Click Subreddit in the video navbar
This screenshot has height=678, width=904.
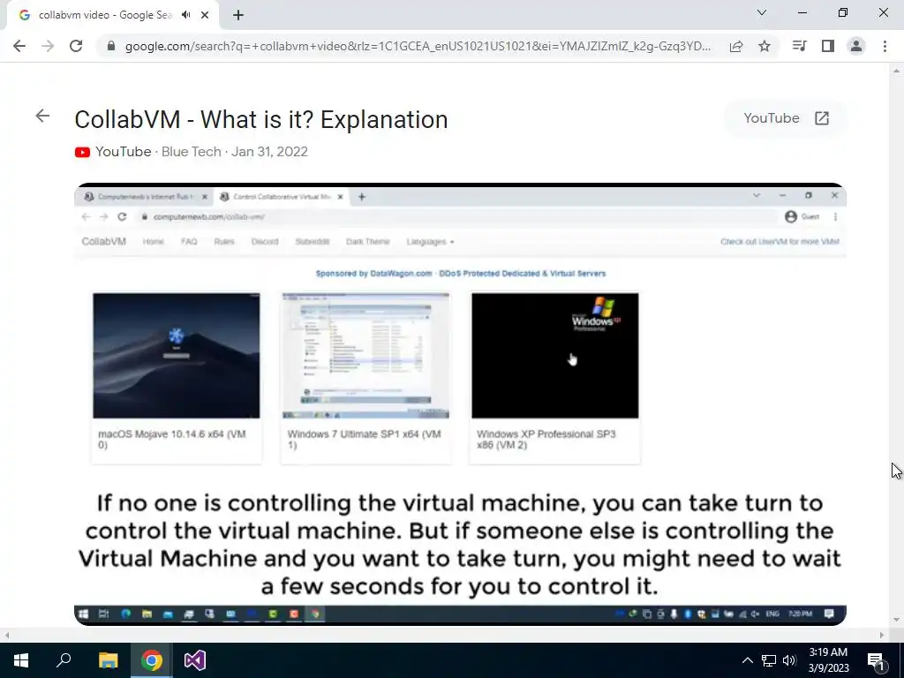click(x=313, y=242)
